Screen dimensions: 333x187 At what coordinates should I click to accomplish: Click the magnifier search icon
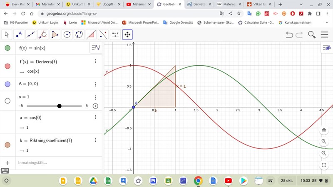[312, 35]
